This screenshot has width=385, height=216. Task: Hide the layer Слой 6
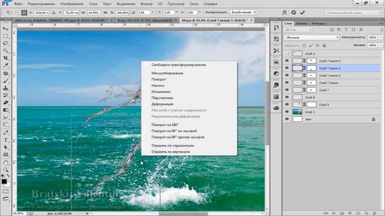(x=287, y=97)
